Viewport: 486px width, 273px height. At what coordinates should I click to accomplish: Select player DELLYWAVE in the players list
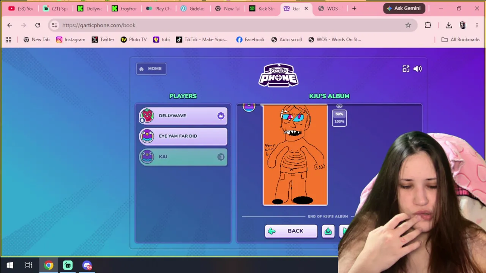(x=183, y=116)
